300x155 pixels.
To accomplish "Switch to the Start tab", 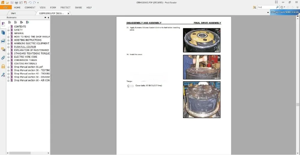I will click(13, 13).
